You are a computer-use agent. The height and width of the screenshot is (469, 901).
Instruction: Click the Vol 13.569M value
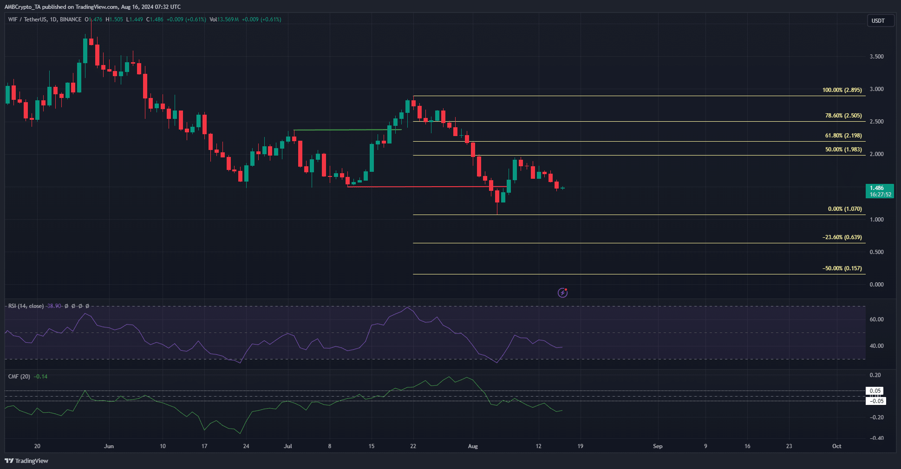click(x=224, y=20)
